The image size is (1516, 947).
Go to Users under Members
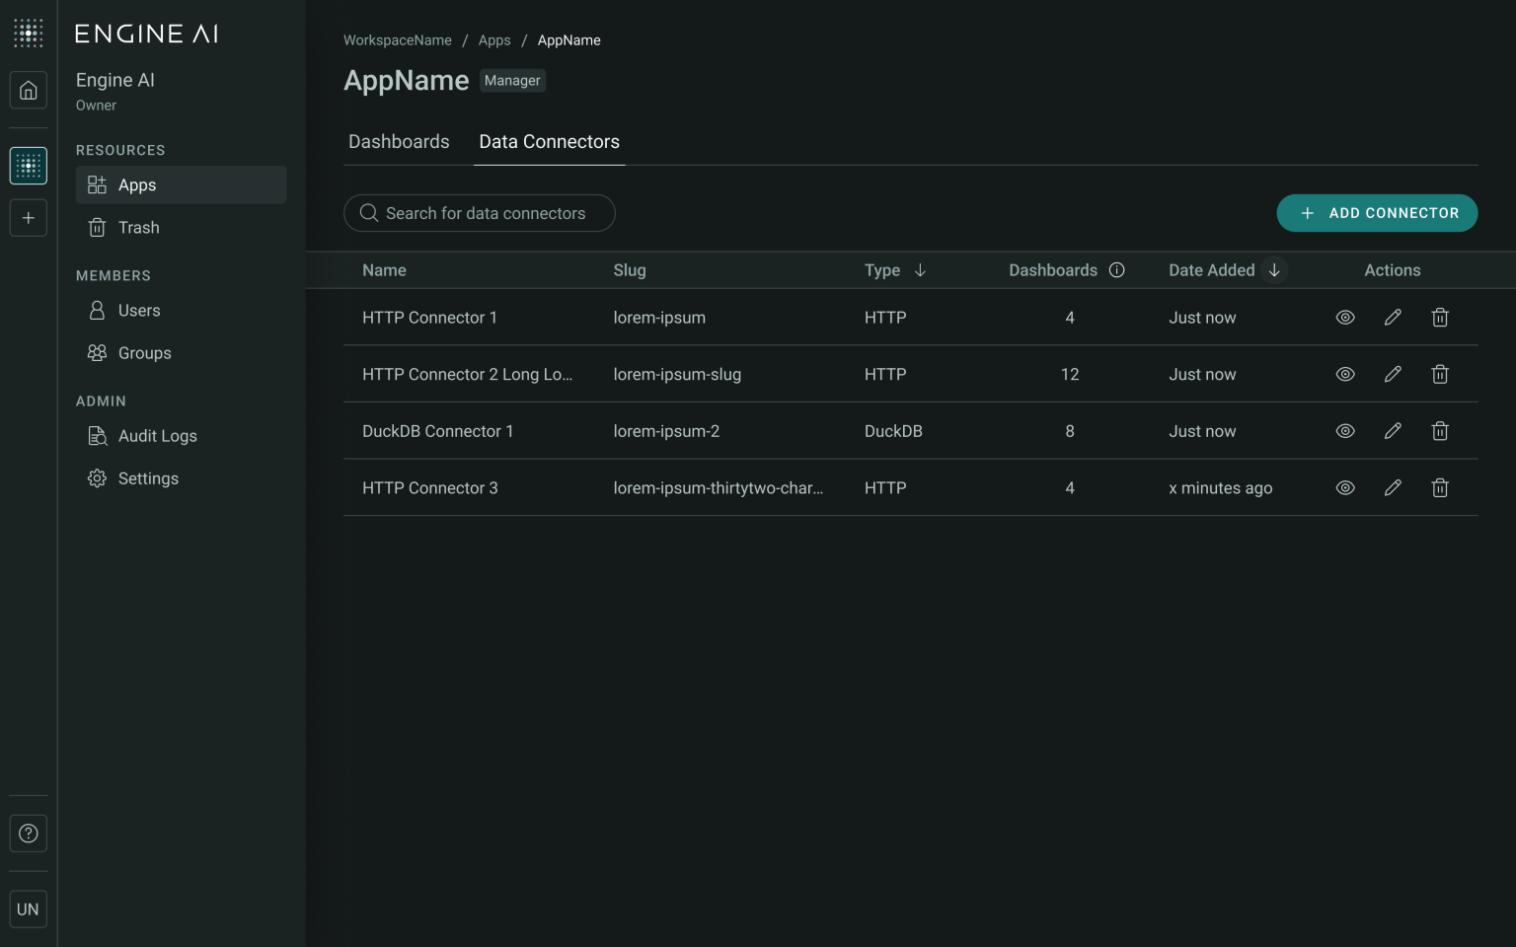182,311
